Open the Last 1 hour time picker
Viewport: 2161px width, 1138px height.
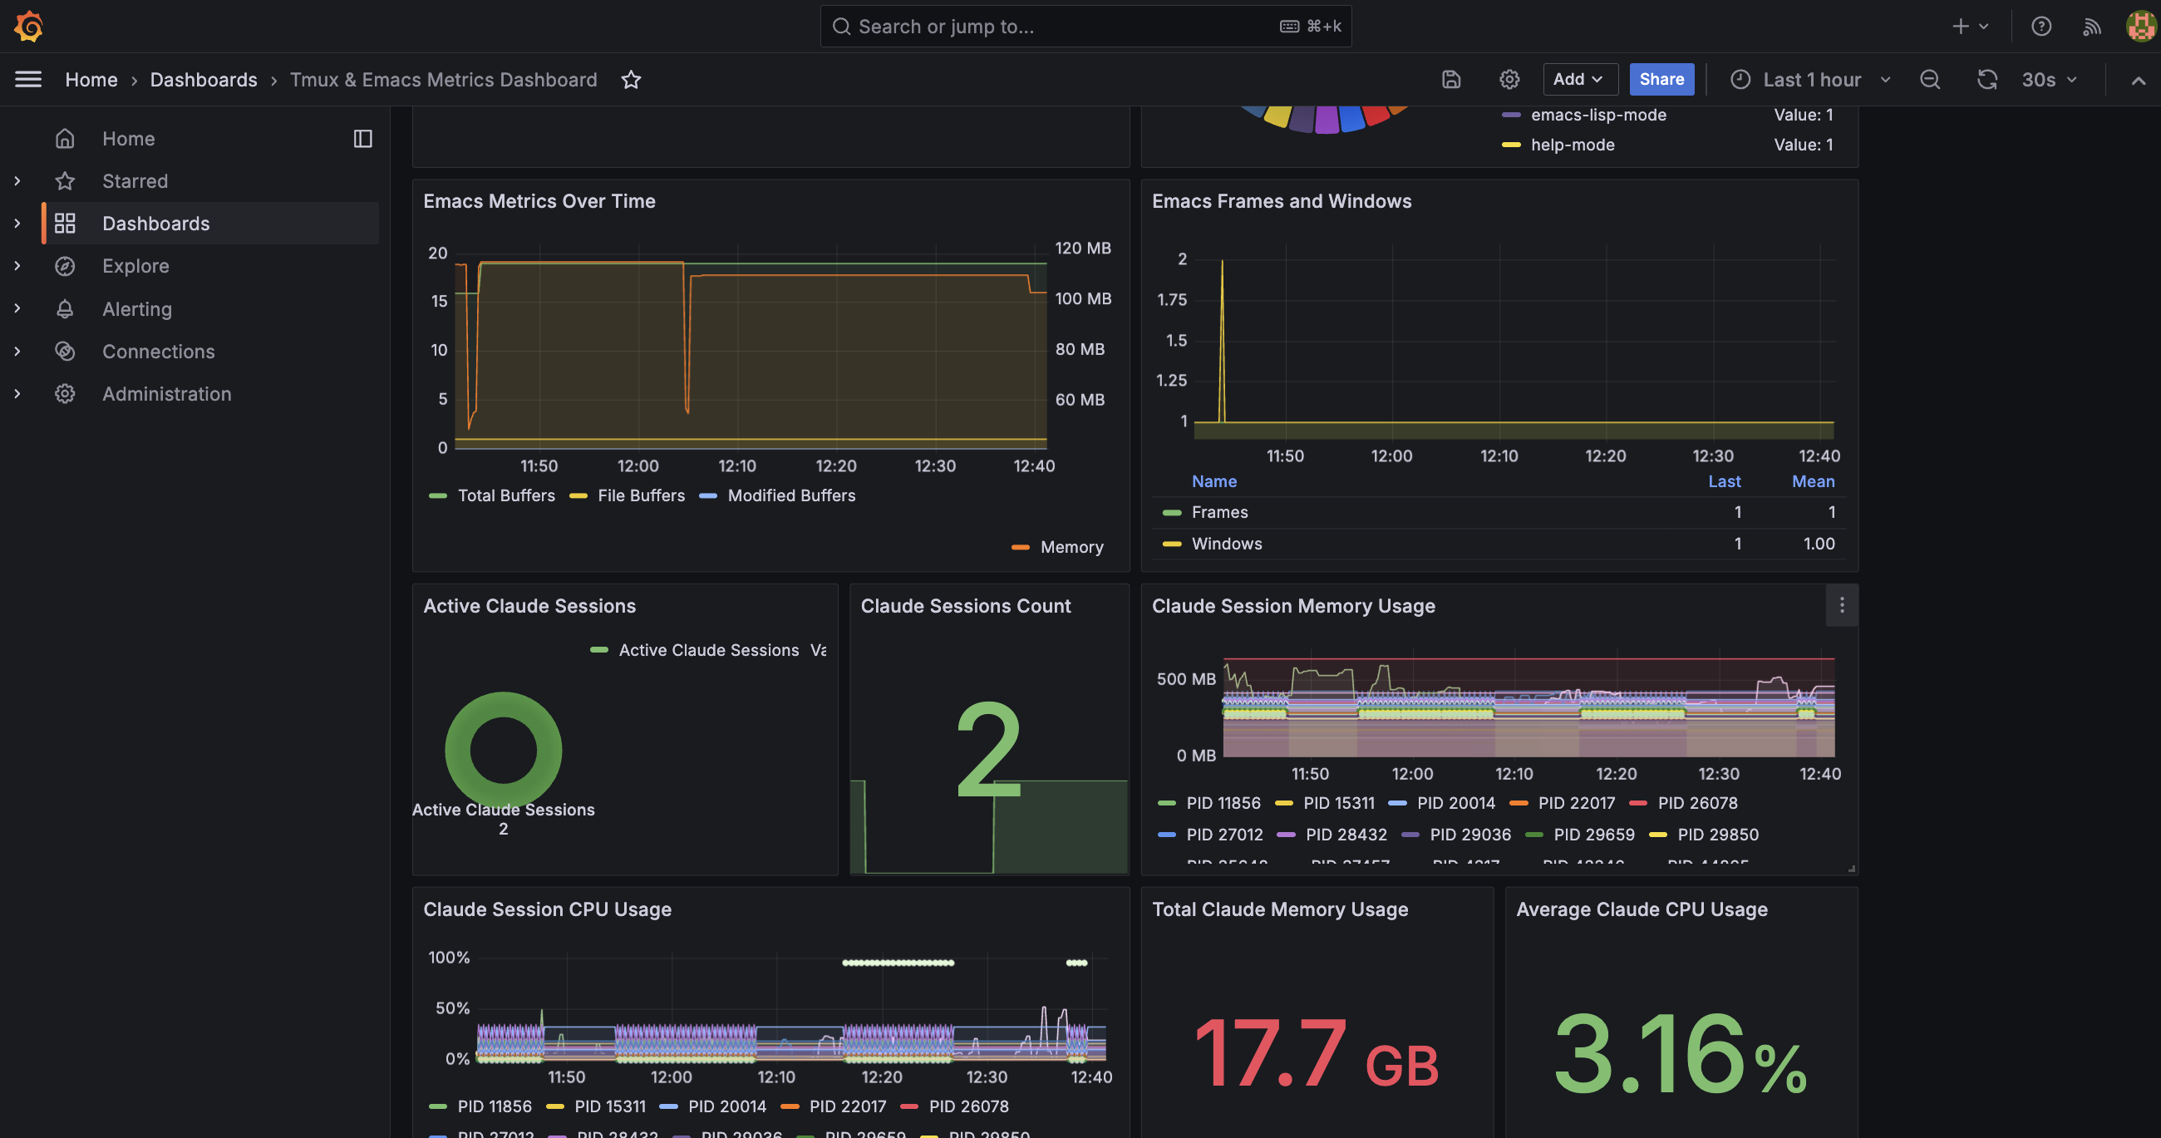click(x=1810, y=80)
